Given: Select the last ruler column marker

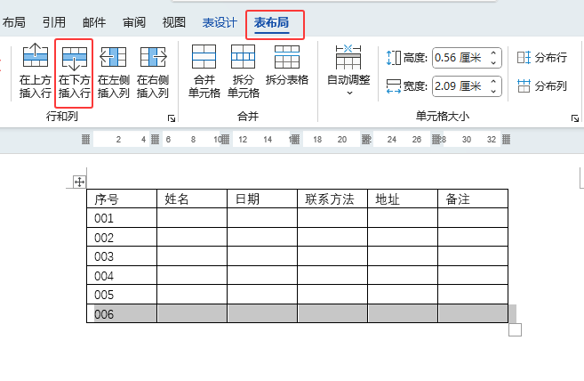Looking at the screenshot, I should (506, 140).
